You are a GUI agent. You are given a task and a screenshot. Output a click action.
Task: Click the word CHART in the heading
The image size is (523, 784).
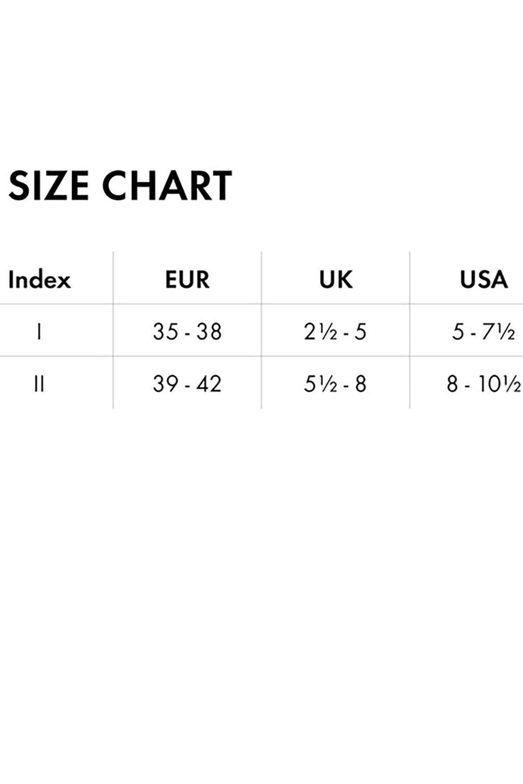167,186
